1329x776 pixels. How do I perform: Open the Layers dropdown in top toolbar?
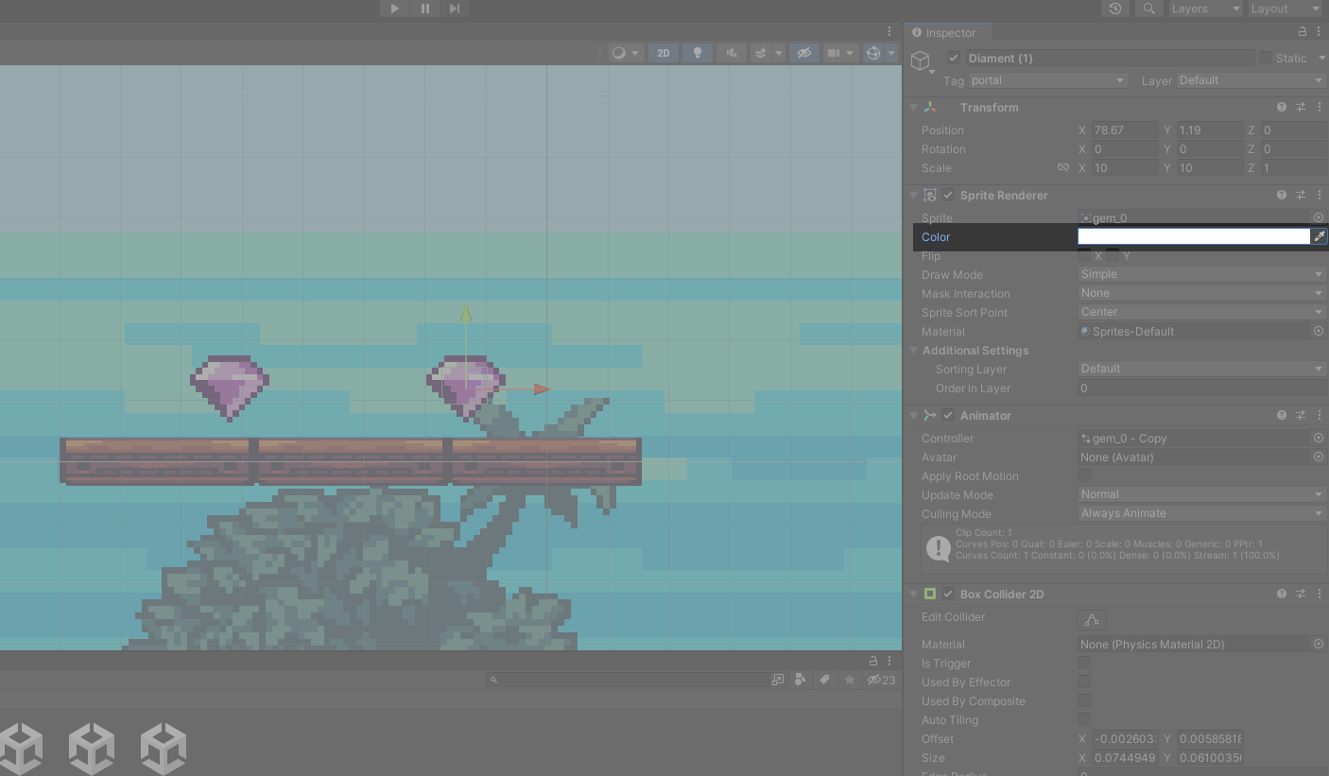tap(1205, 9)
